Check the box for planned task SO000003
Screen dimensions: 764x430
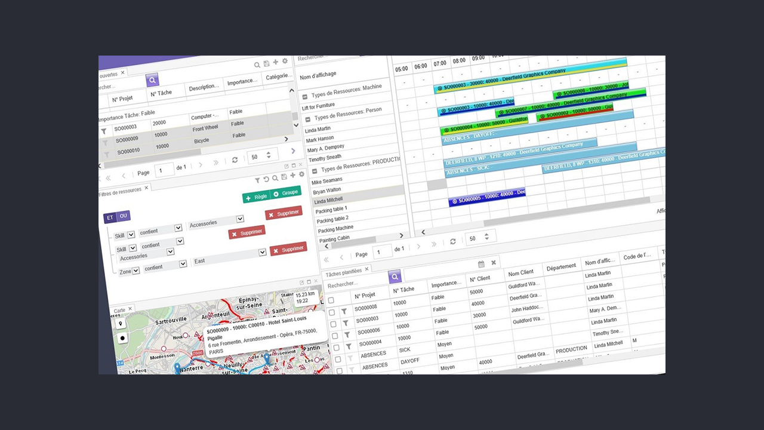[x=333, y=324]
